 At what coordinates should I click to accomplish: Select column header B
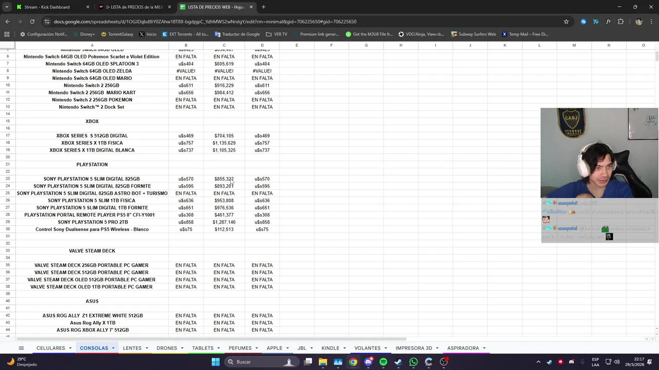pos(186,45)
